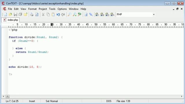Click the Undo arrow icon
The height and width of the screenshot is (104, 185).
coord(58,14)
